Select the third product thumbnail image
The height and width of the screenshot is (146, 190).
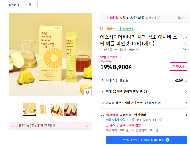57,109
